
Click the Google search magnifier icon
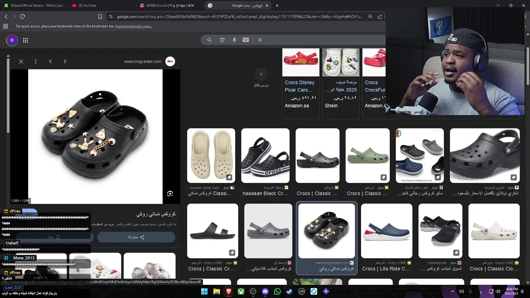[210, 40]
